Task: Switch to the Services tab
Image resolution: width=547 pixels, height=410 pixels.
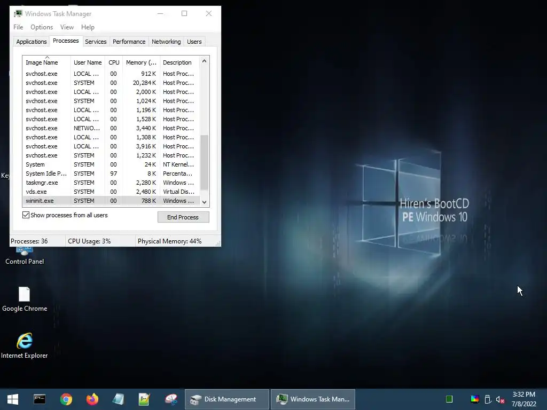Action: [x=96, y=42]
